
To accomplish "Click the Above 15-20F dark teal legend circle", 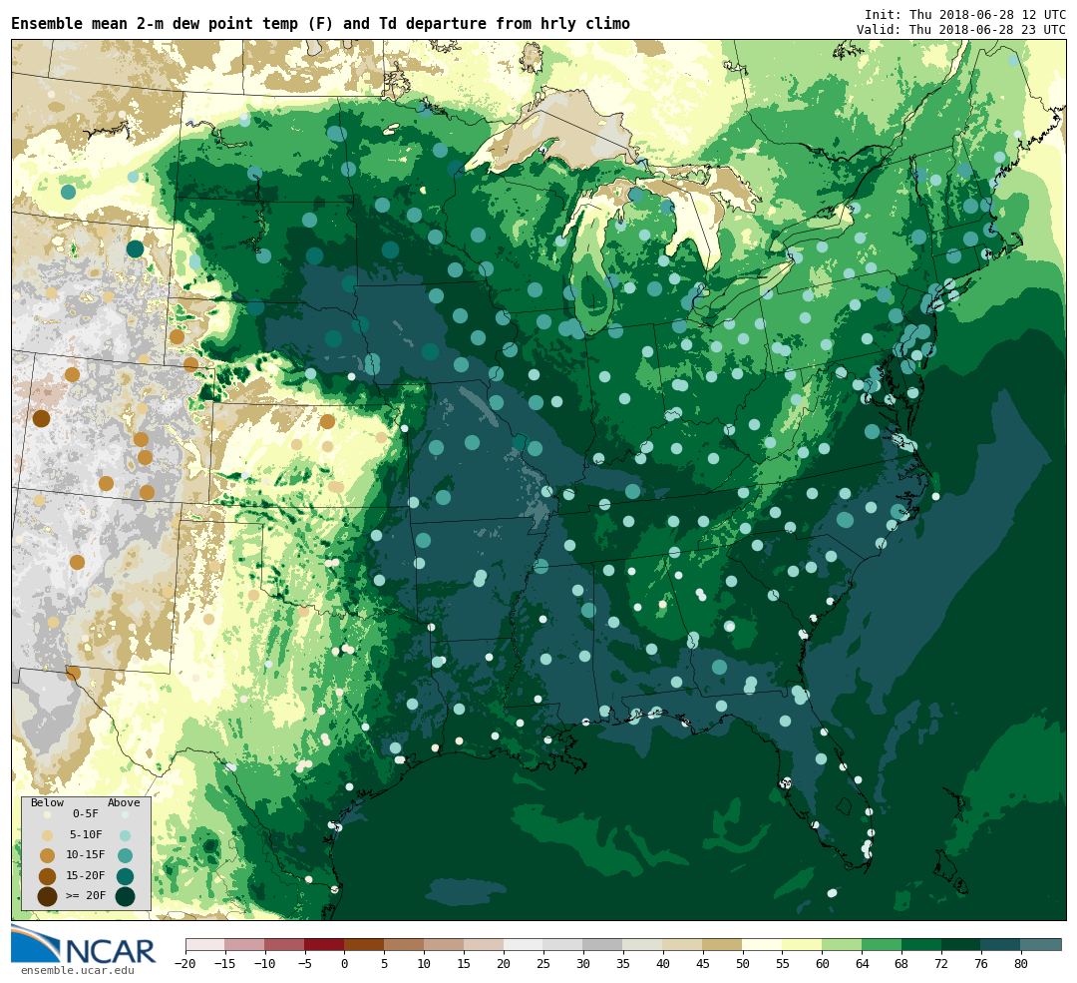I will click(125, 876).
